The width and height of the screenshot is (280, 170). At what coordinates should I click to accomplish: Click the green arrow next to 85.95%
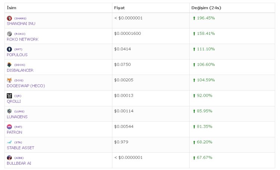(194, 111)
